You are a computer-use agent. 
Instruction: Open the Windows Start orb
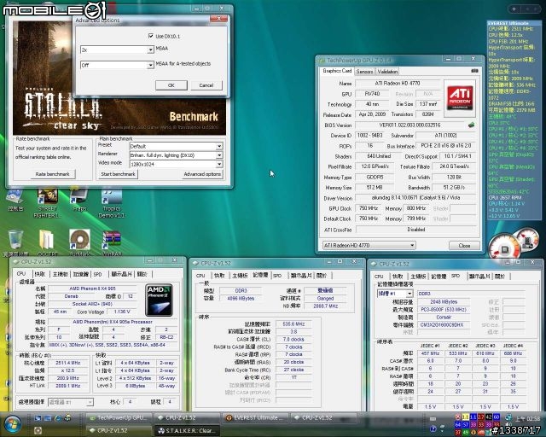pyautogui.click(x=13, y=423)
